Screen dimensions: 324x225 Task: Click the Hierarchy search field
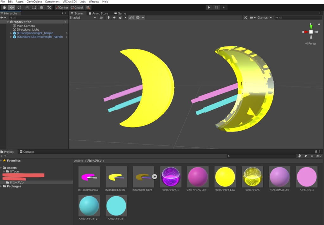tap(38, 17)
